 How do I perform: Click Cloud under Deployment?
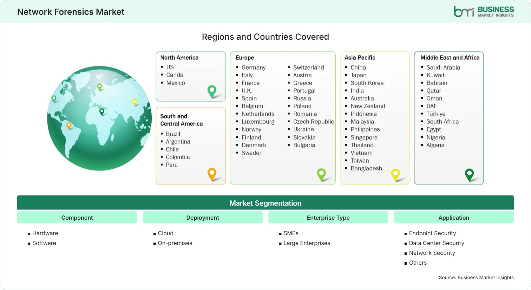point(165,233)
